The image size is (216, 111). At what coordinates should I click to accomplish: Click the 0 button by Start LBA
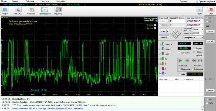coord(184,18)
